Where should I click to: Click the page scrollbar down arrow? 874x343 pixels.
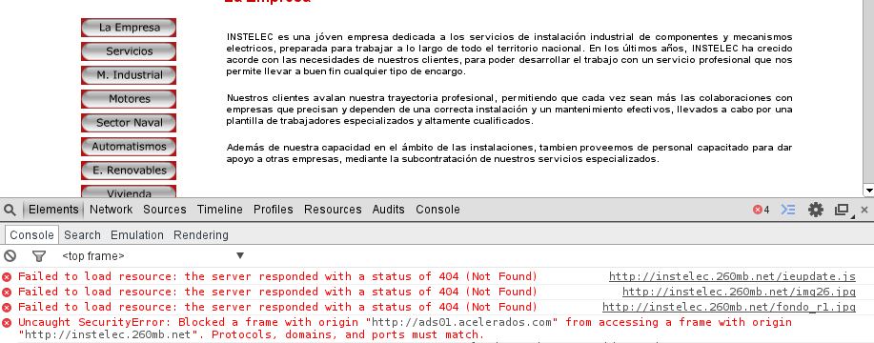point(868,191)
